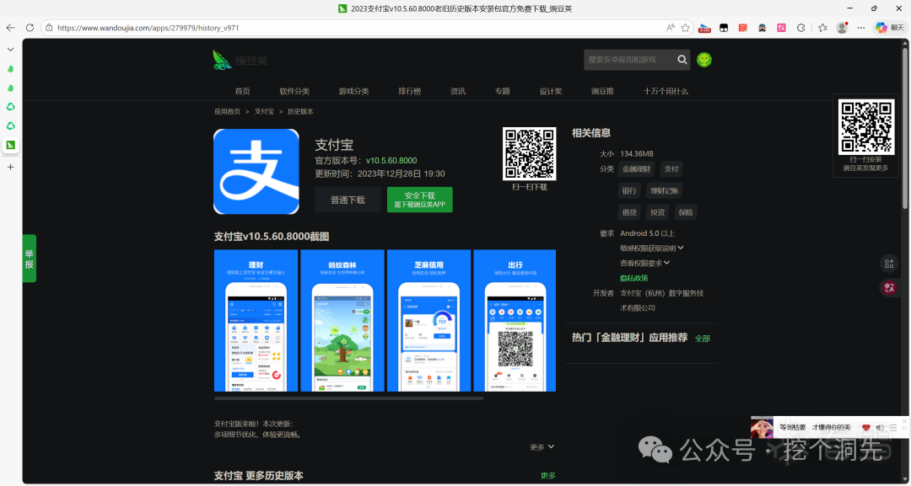This screenshot has height=486, width=911.
Task: Open the 首页 navigation item
Action: [242, 91]
